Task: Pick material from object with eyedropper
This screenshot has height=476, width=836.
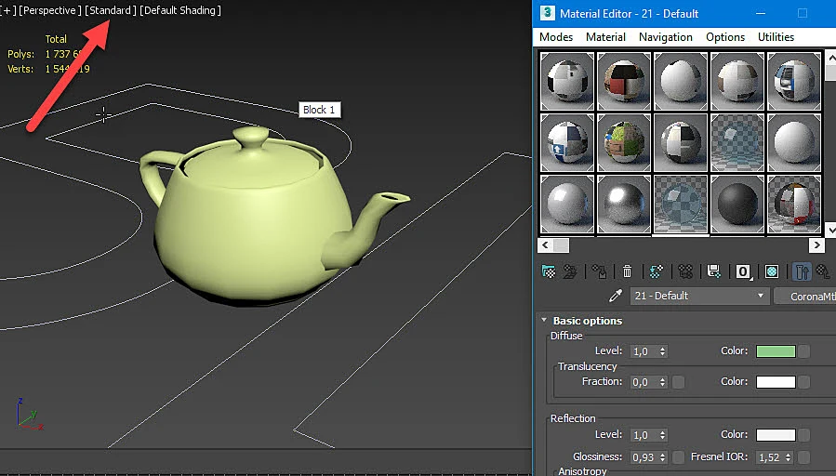Action: [x=616, y=296]
